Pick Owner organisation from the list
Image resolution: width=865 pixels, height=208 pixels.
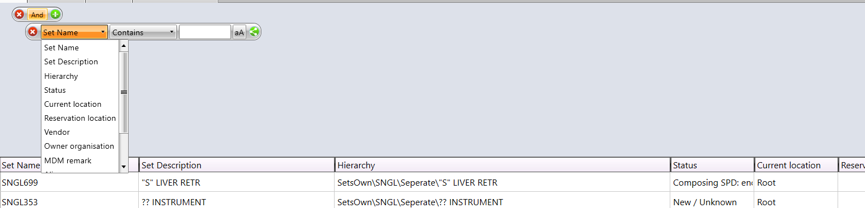tap(79, 146)
